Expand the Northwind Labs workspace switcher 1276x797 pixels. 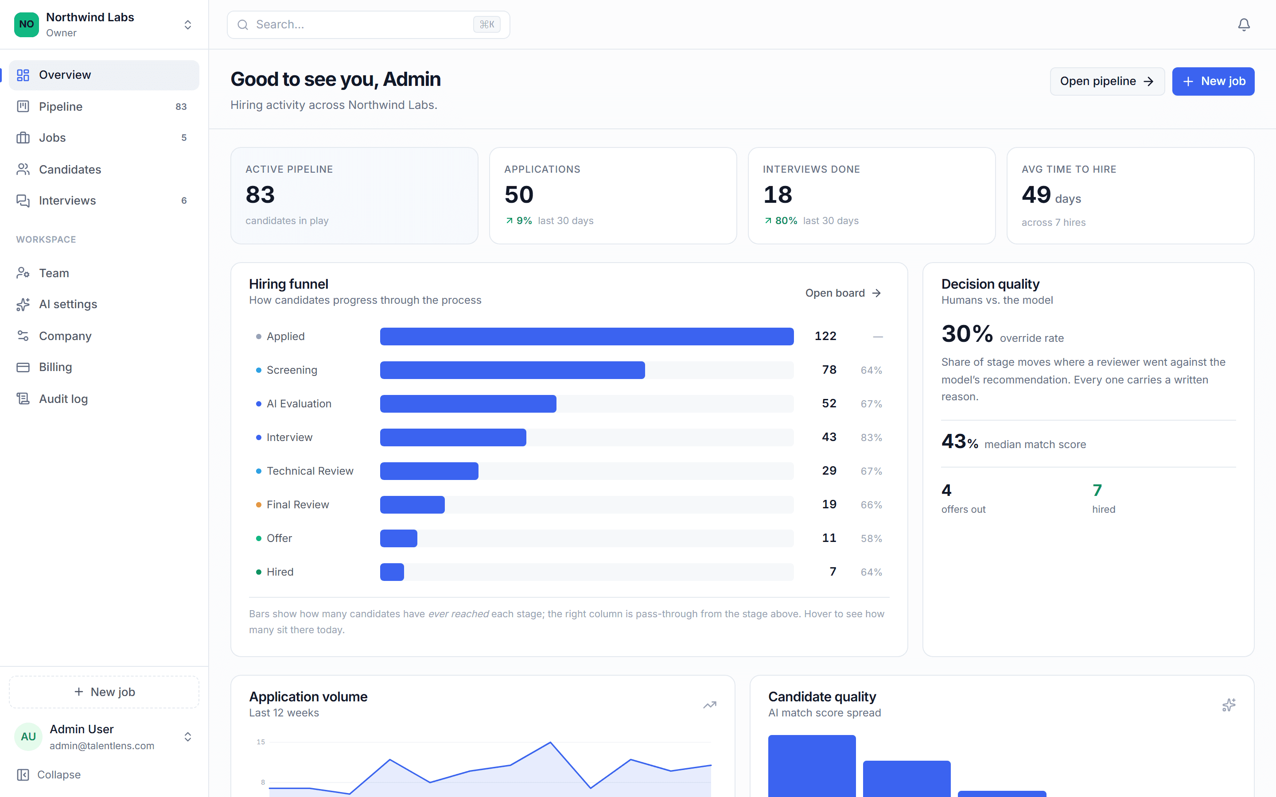188,25
